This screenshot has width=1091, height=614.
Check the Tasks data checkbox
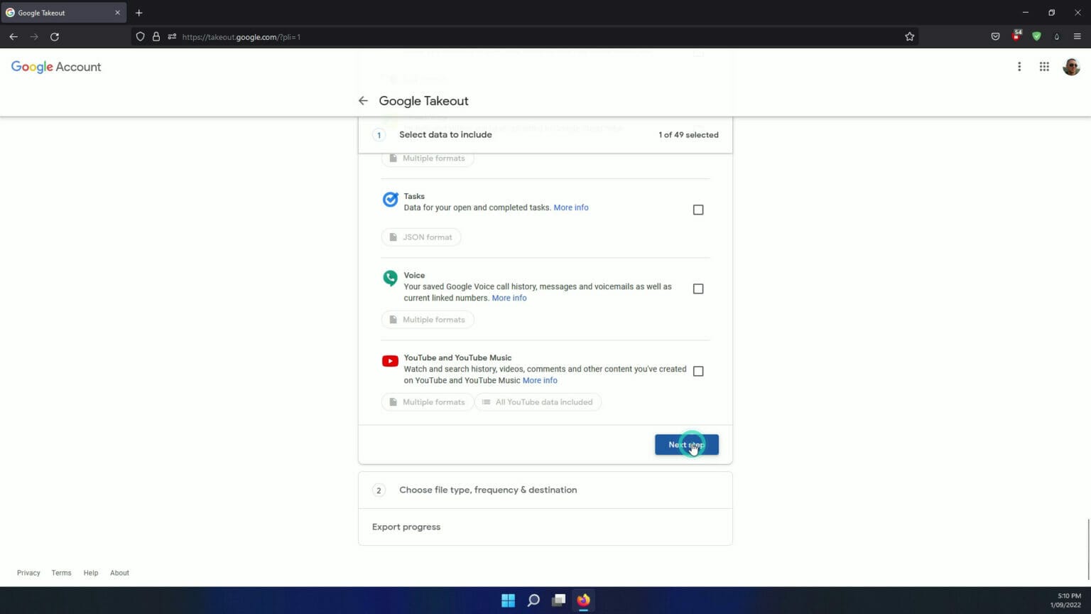(x=698, y=209)
